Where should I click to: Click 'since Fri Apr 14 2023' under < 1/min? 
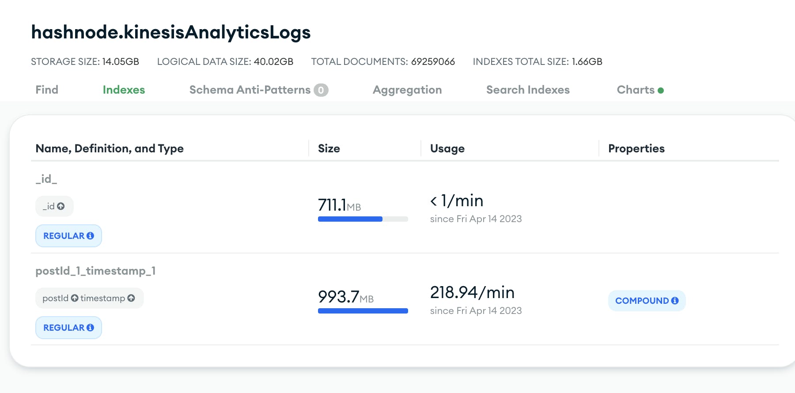[476, 219]
